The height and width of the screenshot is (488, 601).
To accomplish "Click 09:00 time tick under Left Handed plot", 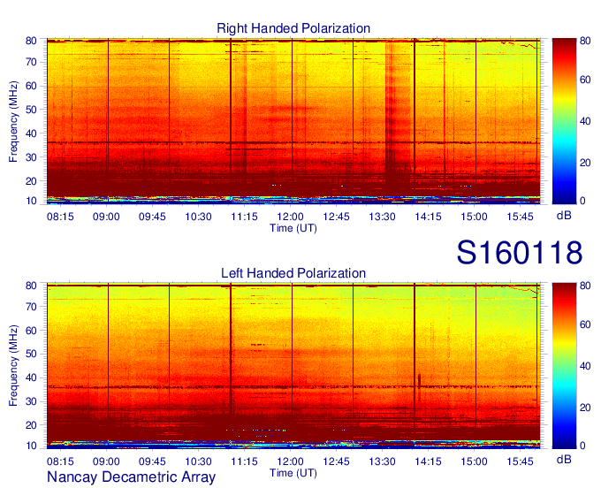I will pos(106,461).
